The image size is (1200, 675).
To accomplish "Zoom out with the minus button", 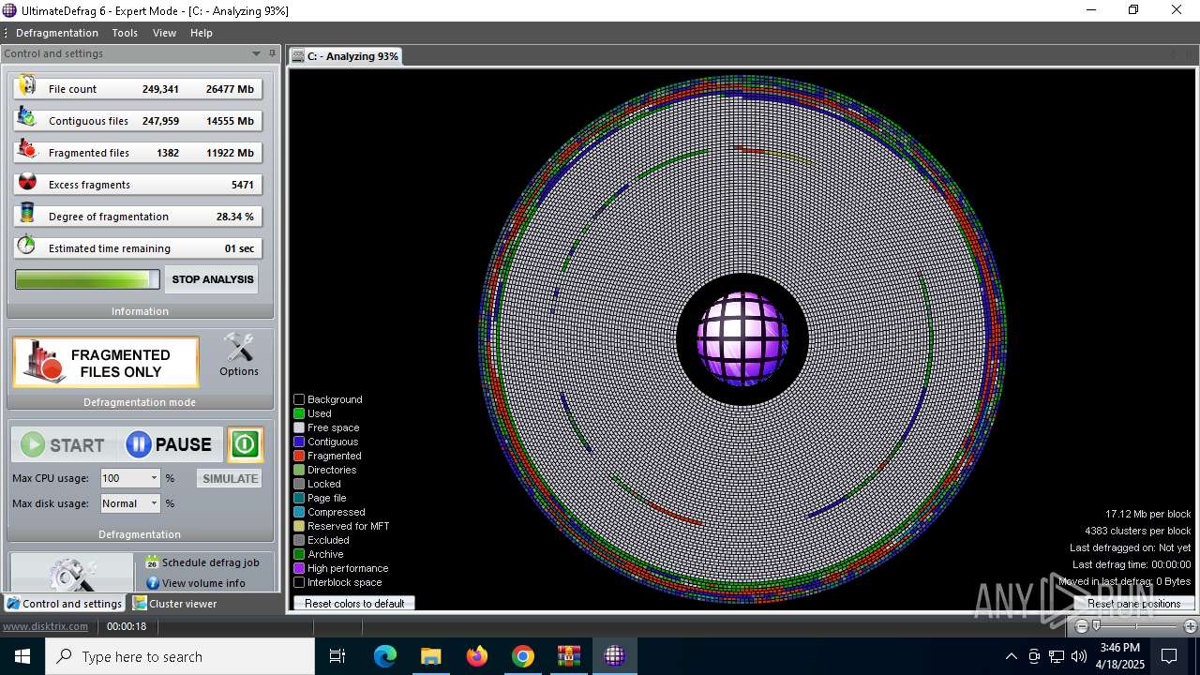I will coord(1082,626).
